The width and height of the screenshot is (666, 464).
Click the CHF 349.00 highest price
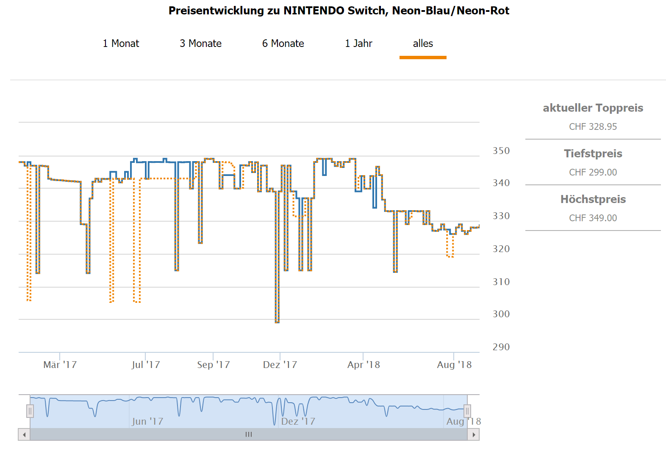point(593,218)
